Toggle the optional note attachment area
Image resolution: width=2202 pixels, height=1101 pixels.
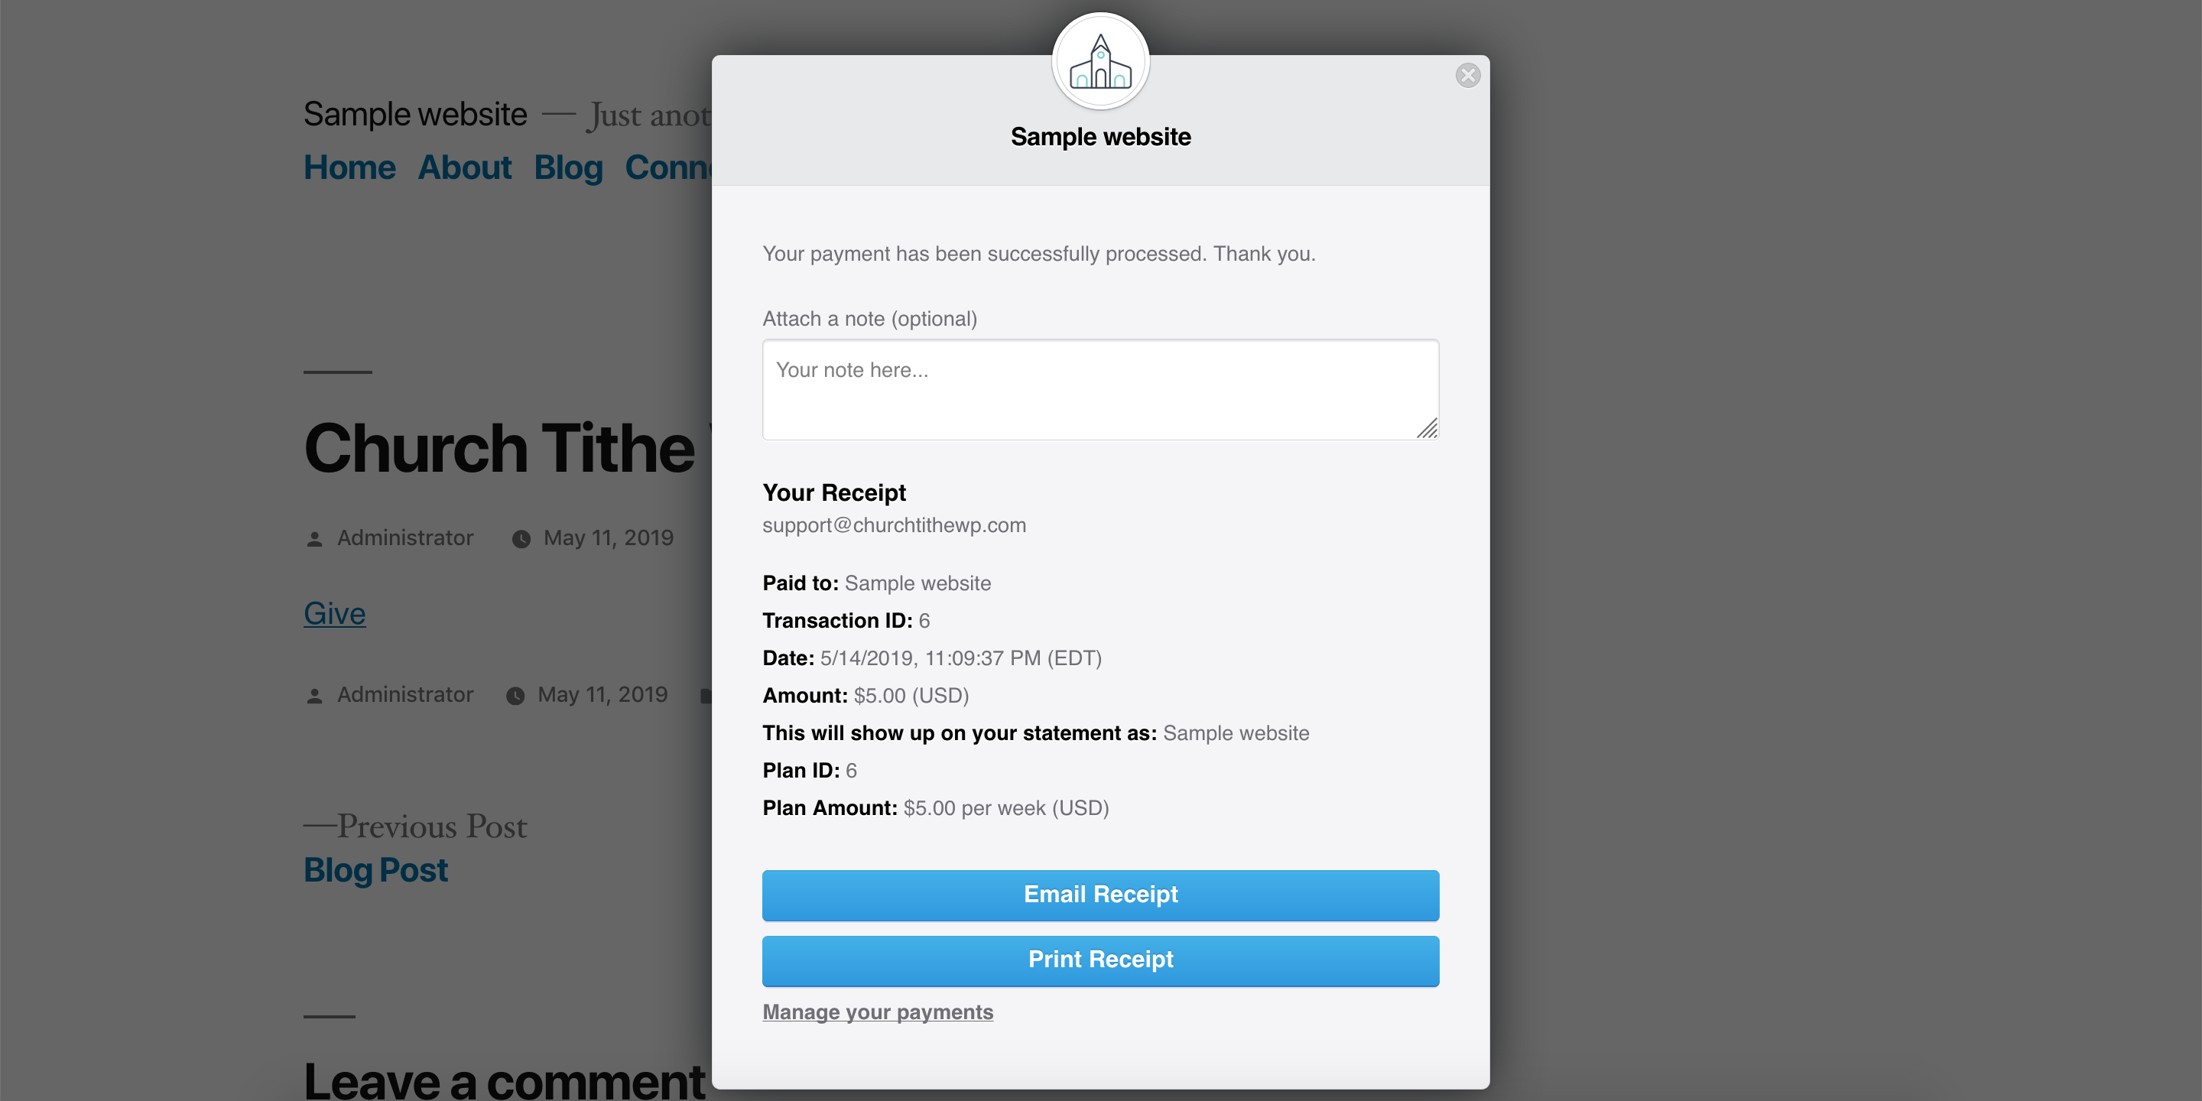[871, 317]
